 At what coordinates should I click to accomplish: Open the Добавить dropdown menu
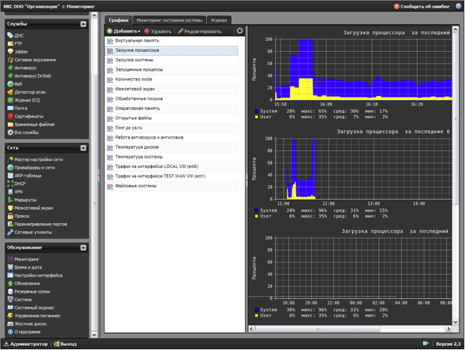tap(122, 32)
